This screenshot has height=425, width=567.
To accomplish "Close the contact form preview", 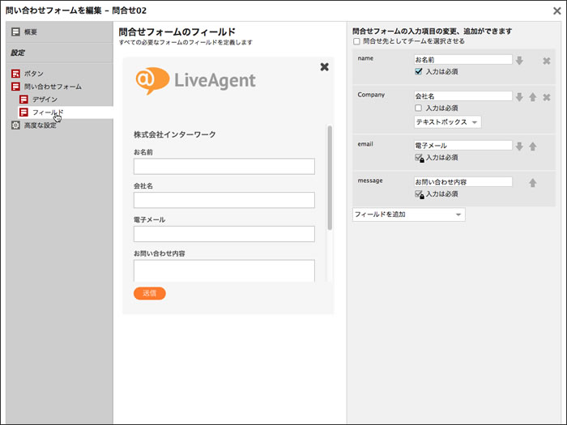I will (324, 67).
